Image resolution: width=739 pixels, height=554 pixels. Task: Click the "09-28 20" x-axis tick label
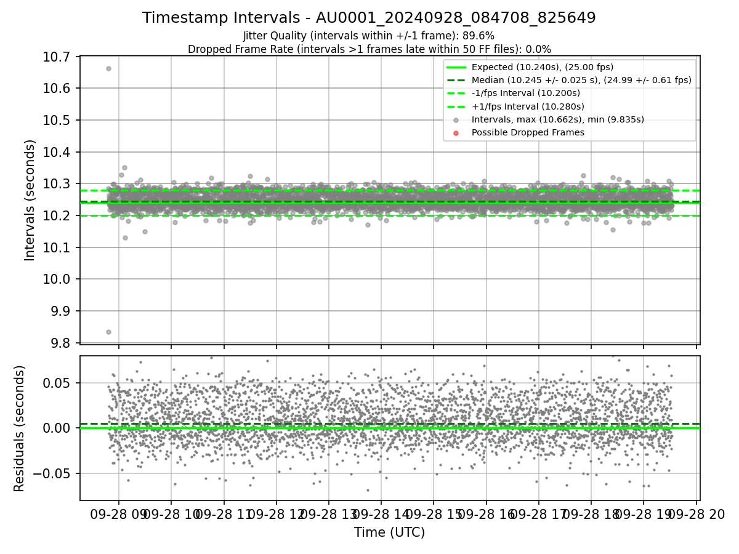click(697, 515)
